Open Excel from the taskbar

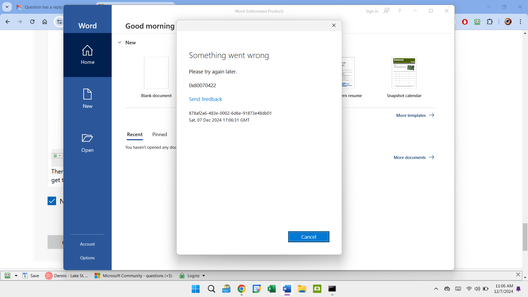point(271,289)
